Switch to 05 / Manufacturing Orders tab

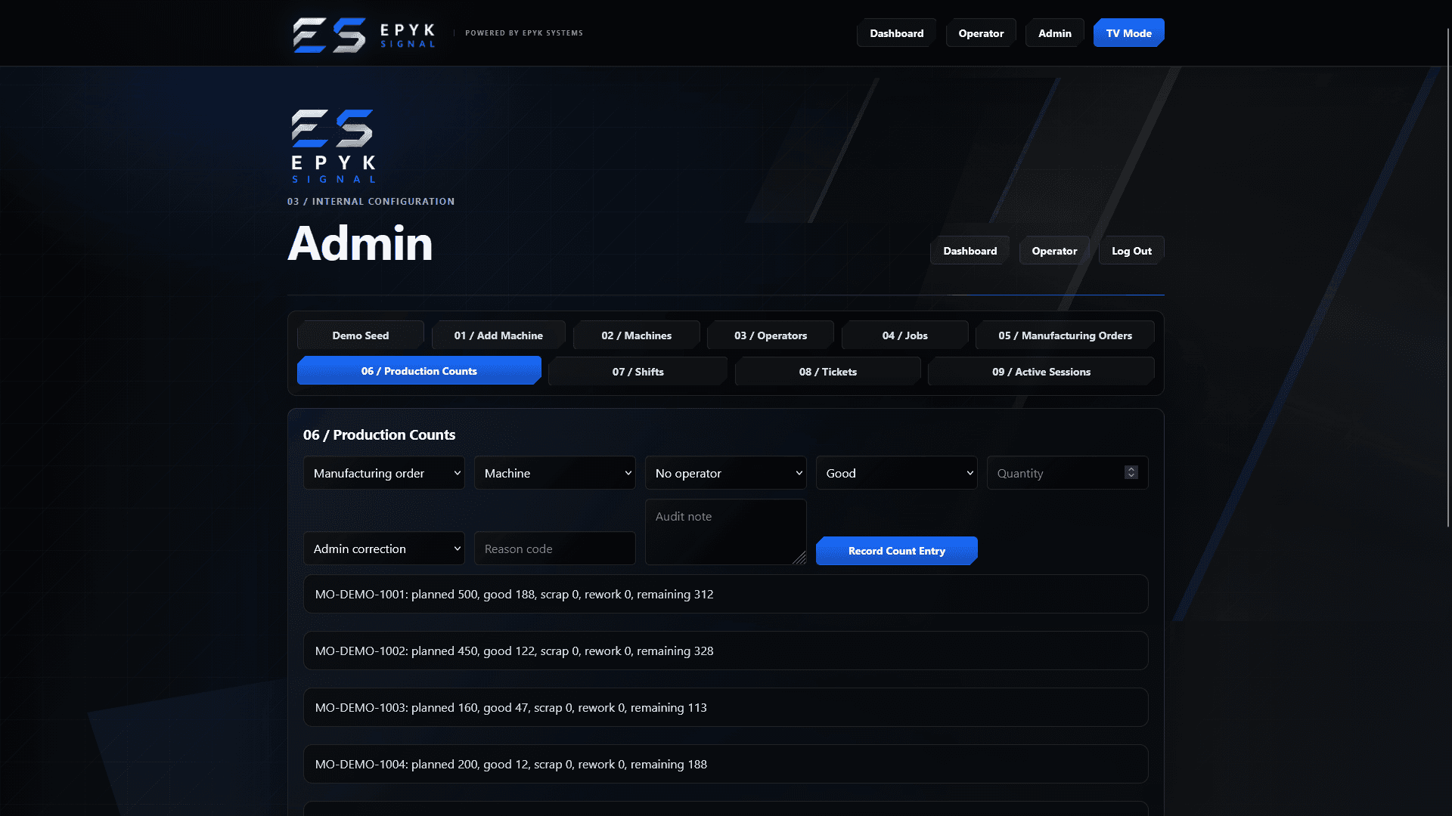point(1066,335)
